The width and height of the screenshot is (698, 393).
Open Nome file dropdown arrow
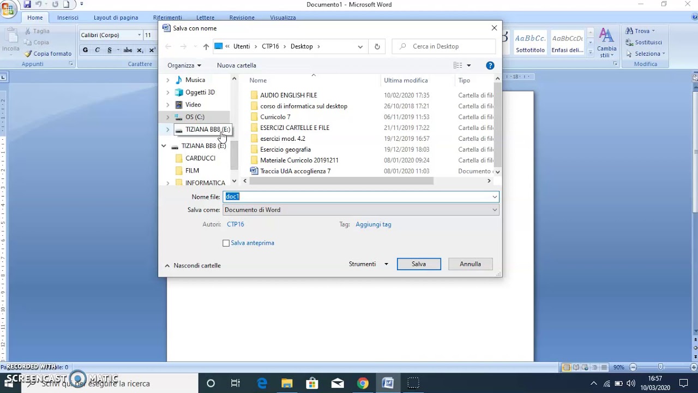coord(495,196)
